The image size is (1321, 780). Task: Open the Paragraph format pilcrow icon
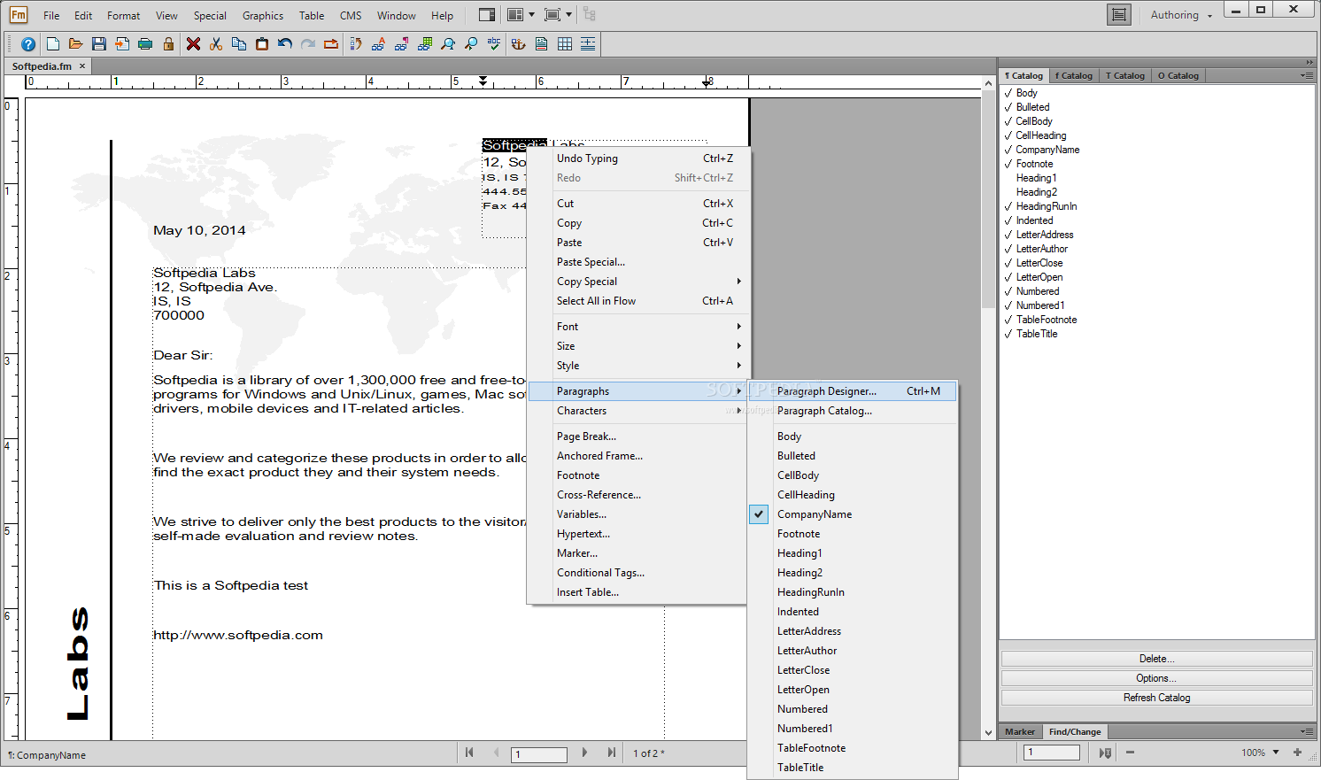coord(402,44)
